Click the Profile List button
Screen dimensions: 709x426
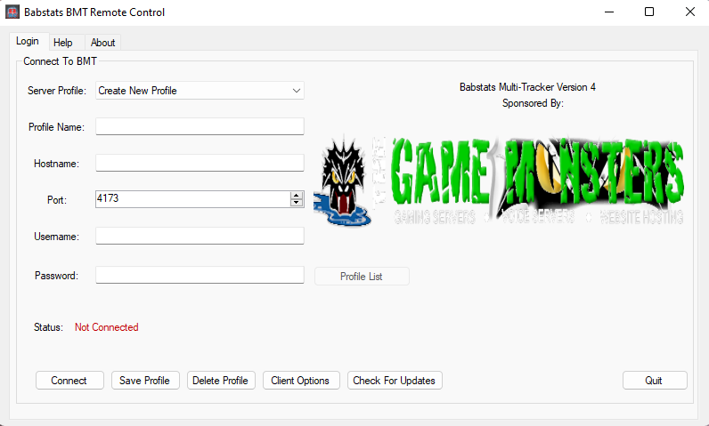tap(362, 277)
